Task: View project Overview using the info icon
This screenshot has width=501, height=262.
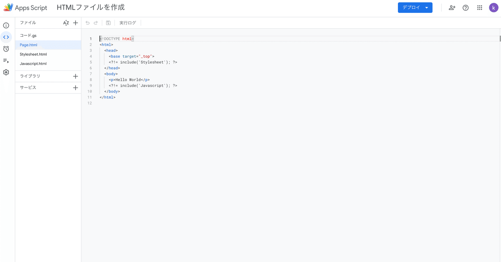Action: pyautogui.click(x=6, y=25)
